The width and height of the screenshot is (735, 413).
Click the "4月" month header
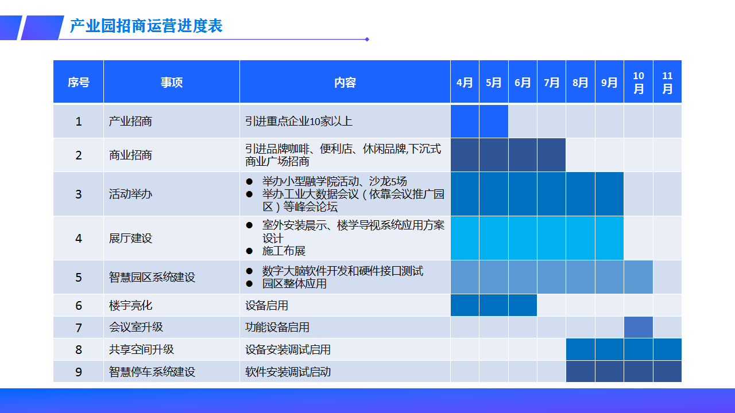[x=465, y=82]
